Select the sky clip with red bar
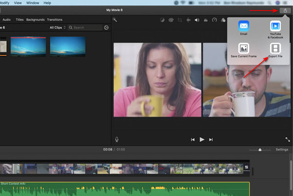 pyautogui.click(x=28, y=46)
